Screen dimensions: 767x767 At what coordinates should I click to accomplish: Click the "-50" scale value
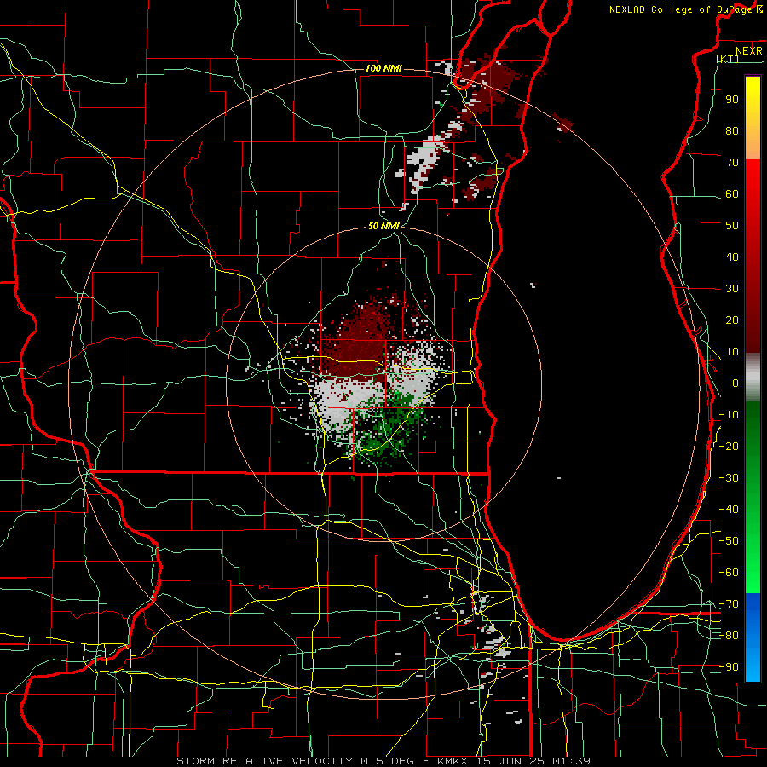tap(729, 541)
